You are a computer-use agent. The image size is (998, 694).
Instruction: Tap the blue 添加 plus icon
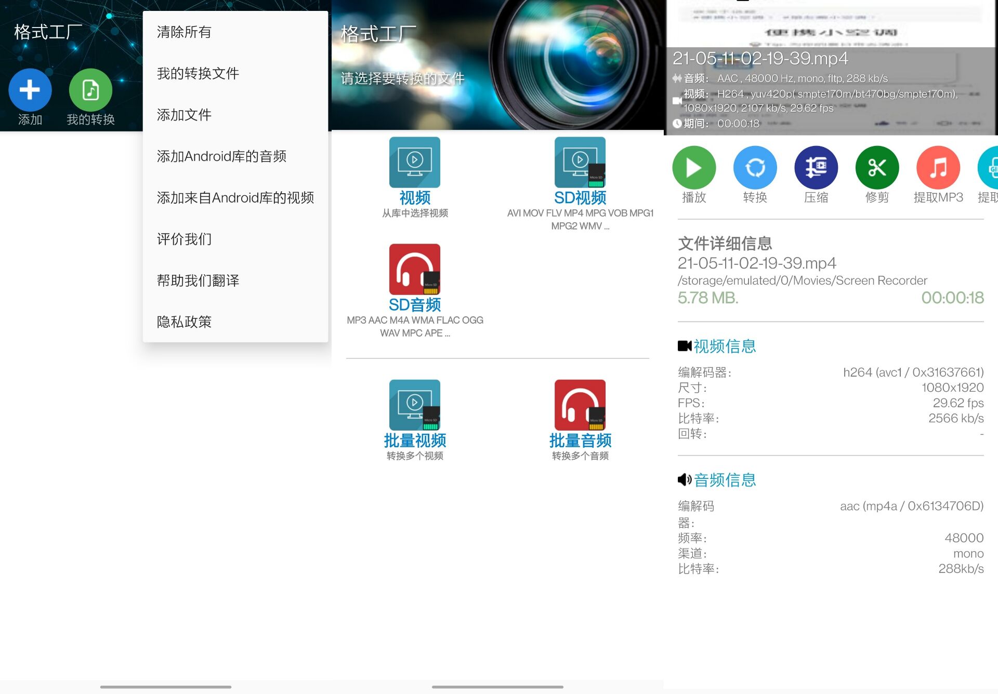(30, 90)
